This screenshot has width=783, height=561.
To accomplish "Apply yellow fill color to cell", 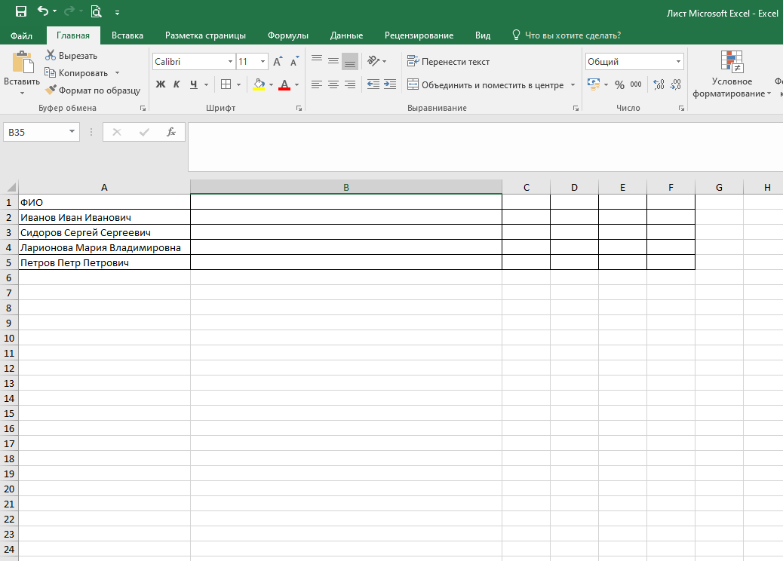I will click(x=259, y=84).
